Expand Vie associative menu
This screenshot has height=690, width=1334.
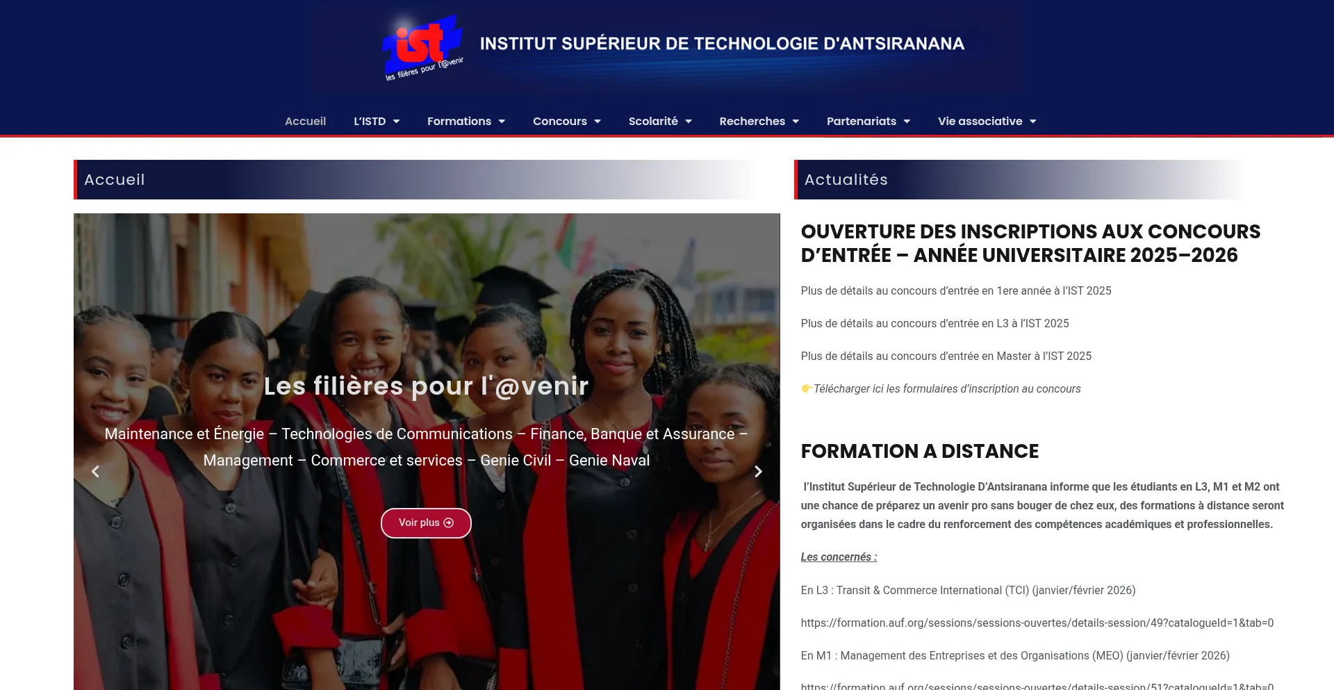pyautogui.click(x=987, y=122)
